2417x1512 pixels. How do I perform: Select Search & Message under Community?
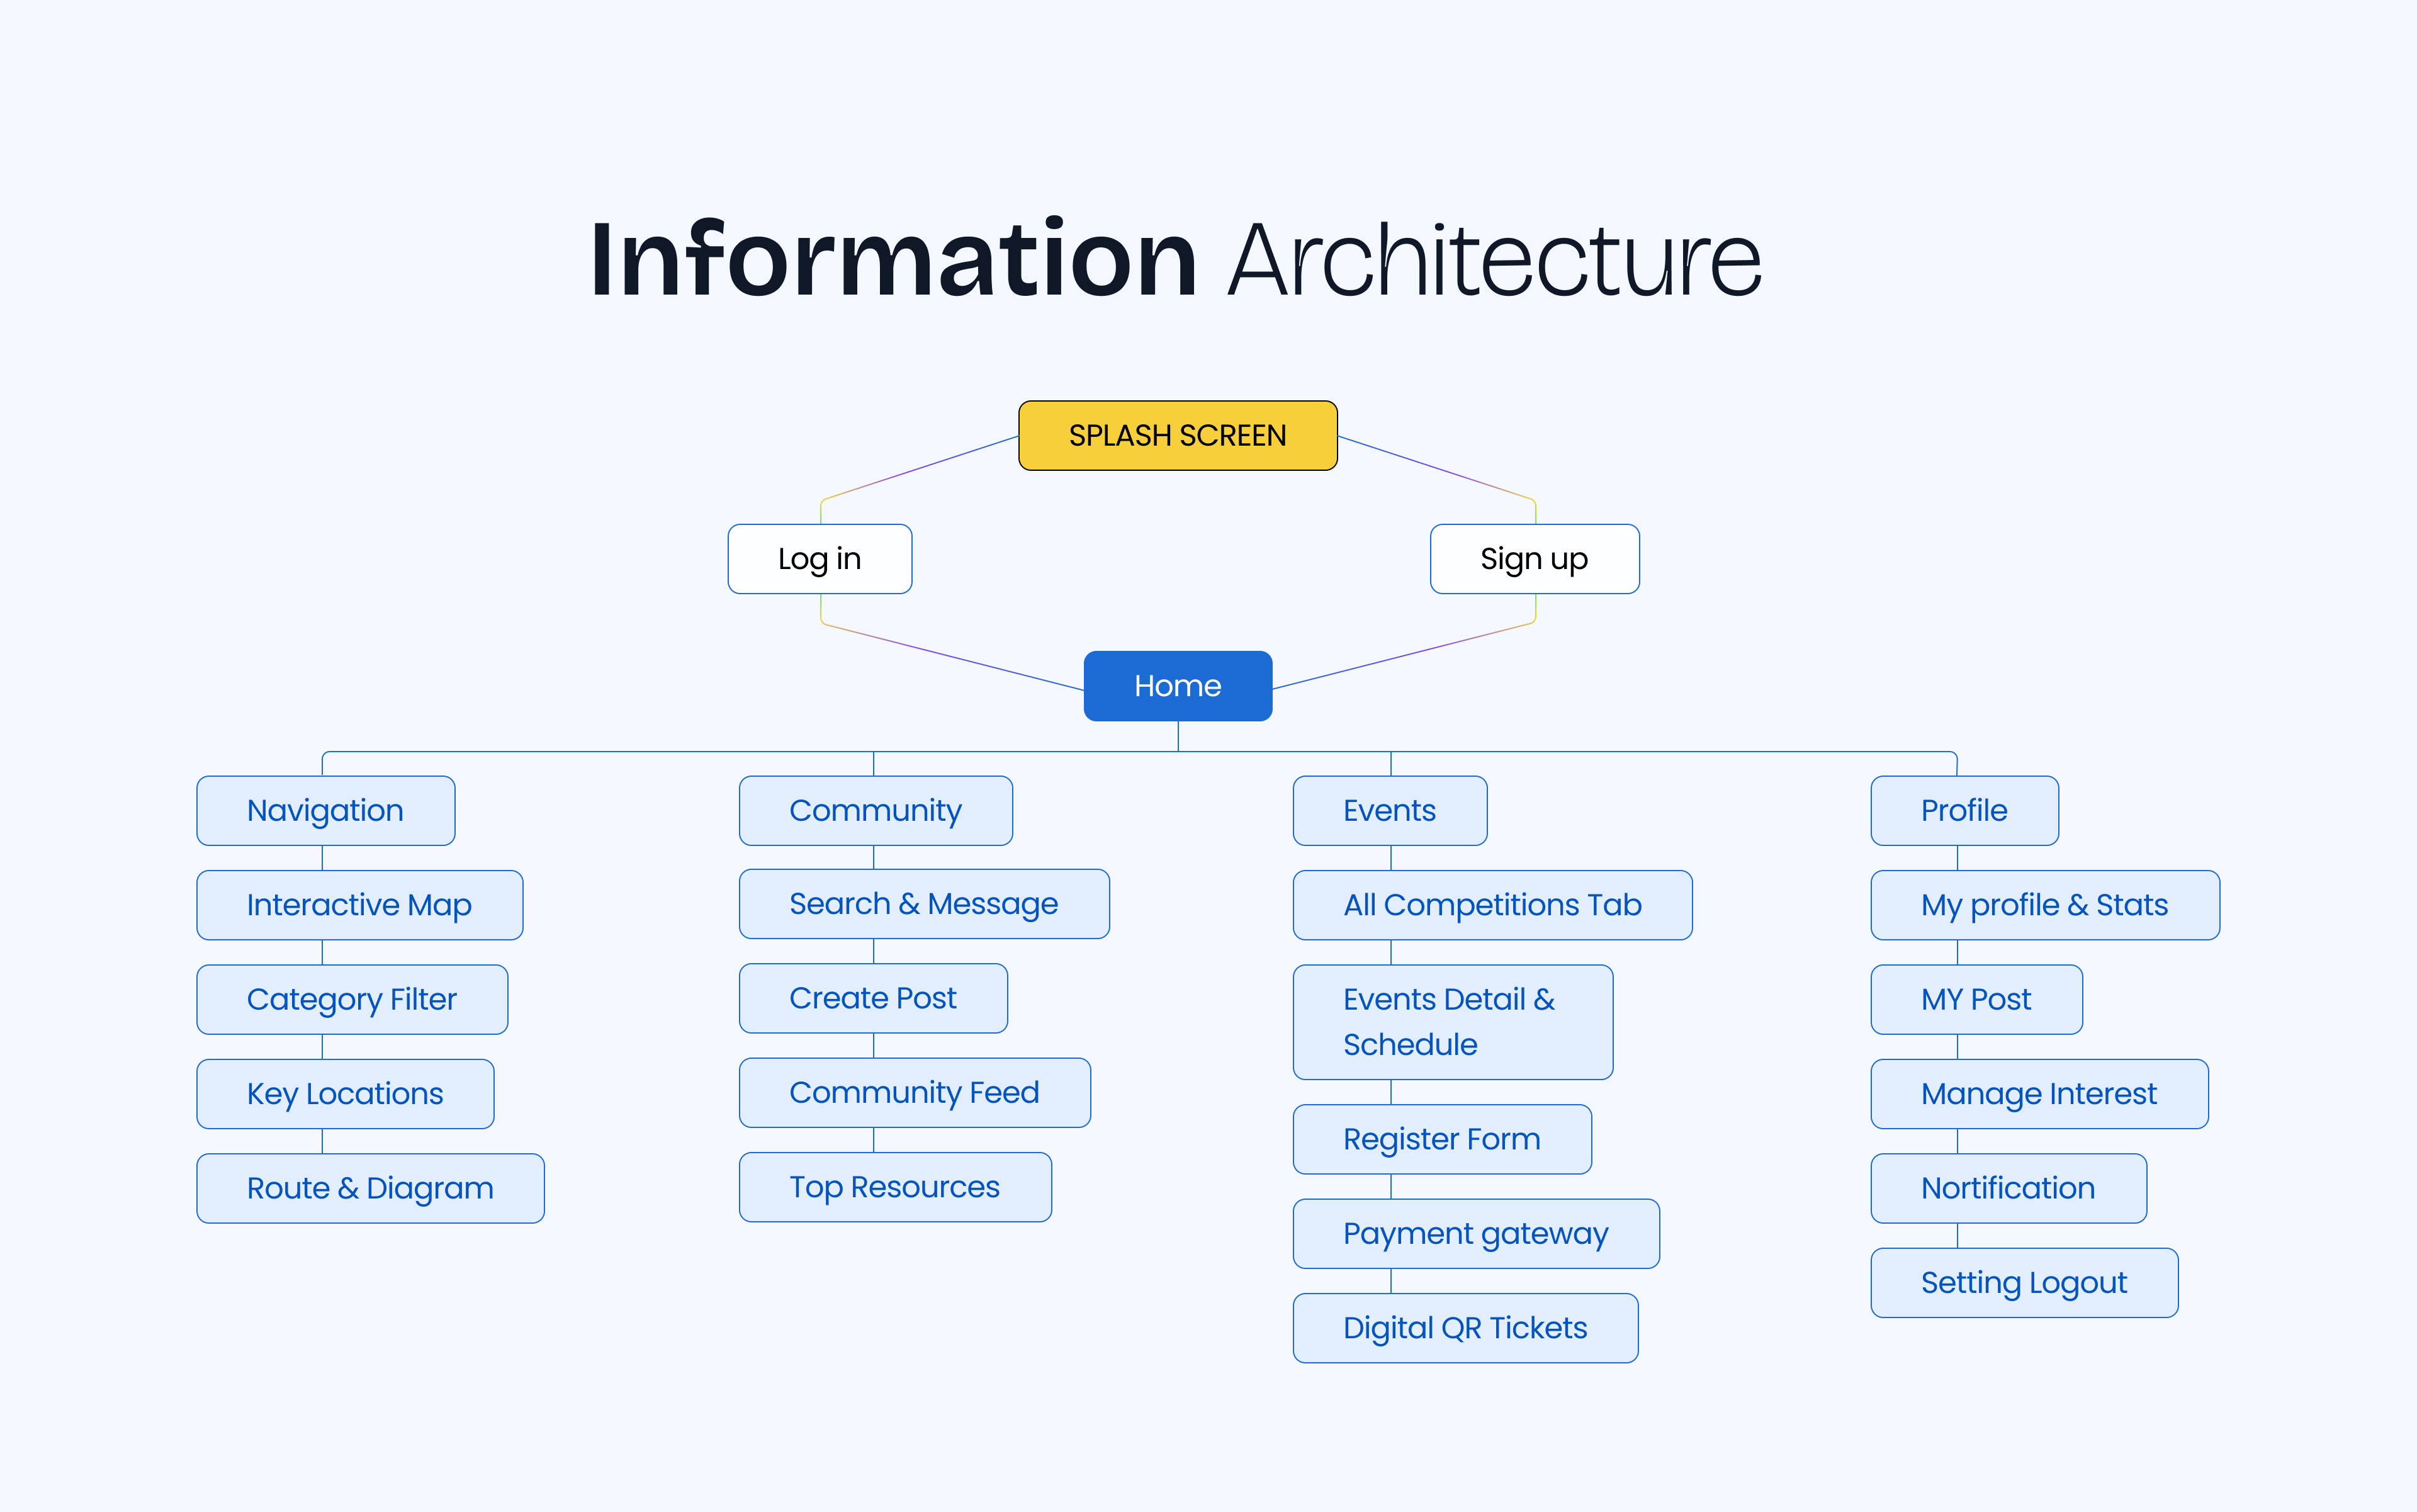(923, 904)
